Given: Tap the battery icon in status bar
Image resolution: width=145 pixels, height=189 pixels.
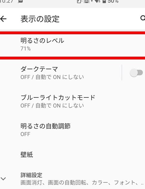Looking at the screenshot, I should point(104,2).
